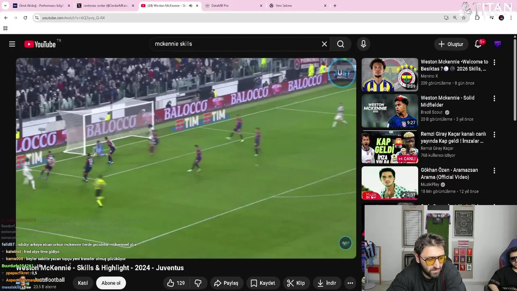Viewport: 517px width, 291px height.
Task: Open the YouTube account avatar menu
Action: pos(498,44)
